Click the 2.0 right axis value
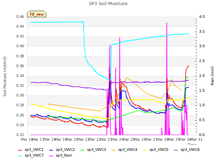Image resolution: width=217 pixels, height=162 pixels. pyautogui.click(x=202, y=76)
